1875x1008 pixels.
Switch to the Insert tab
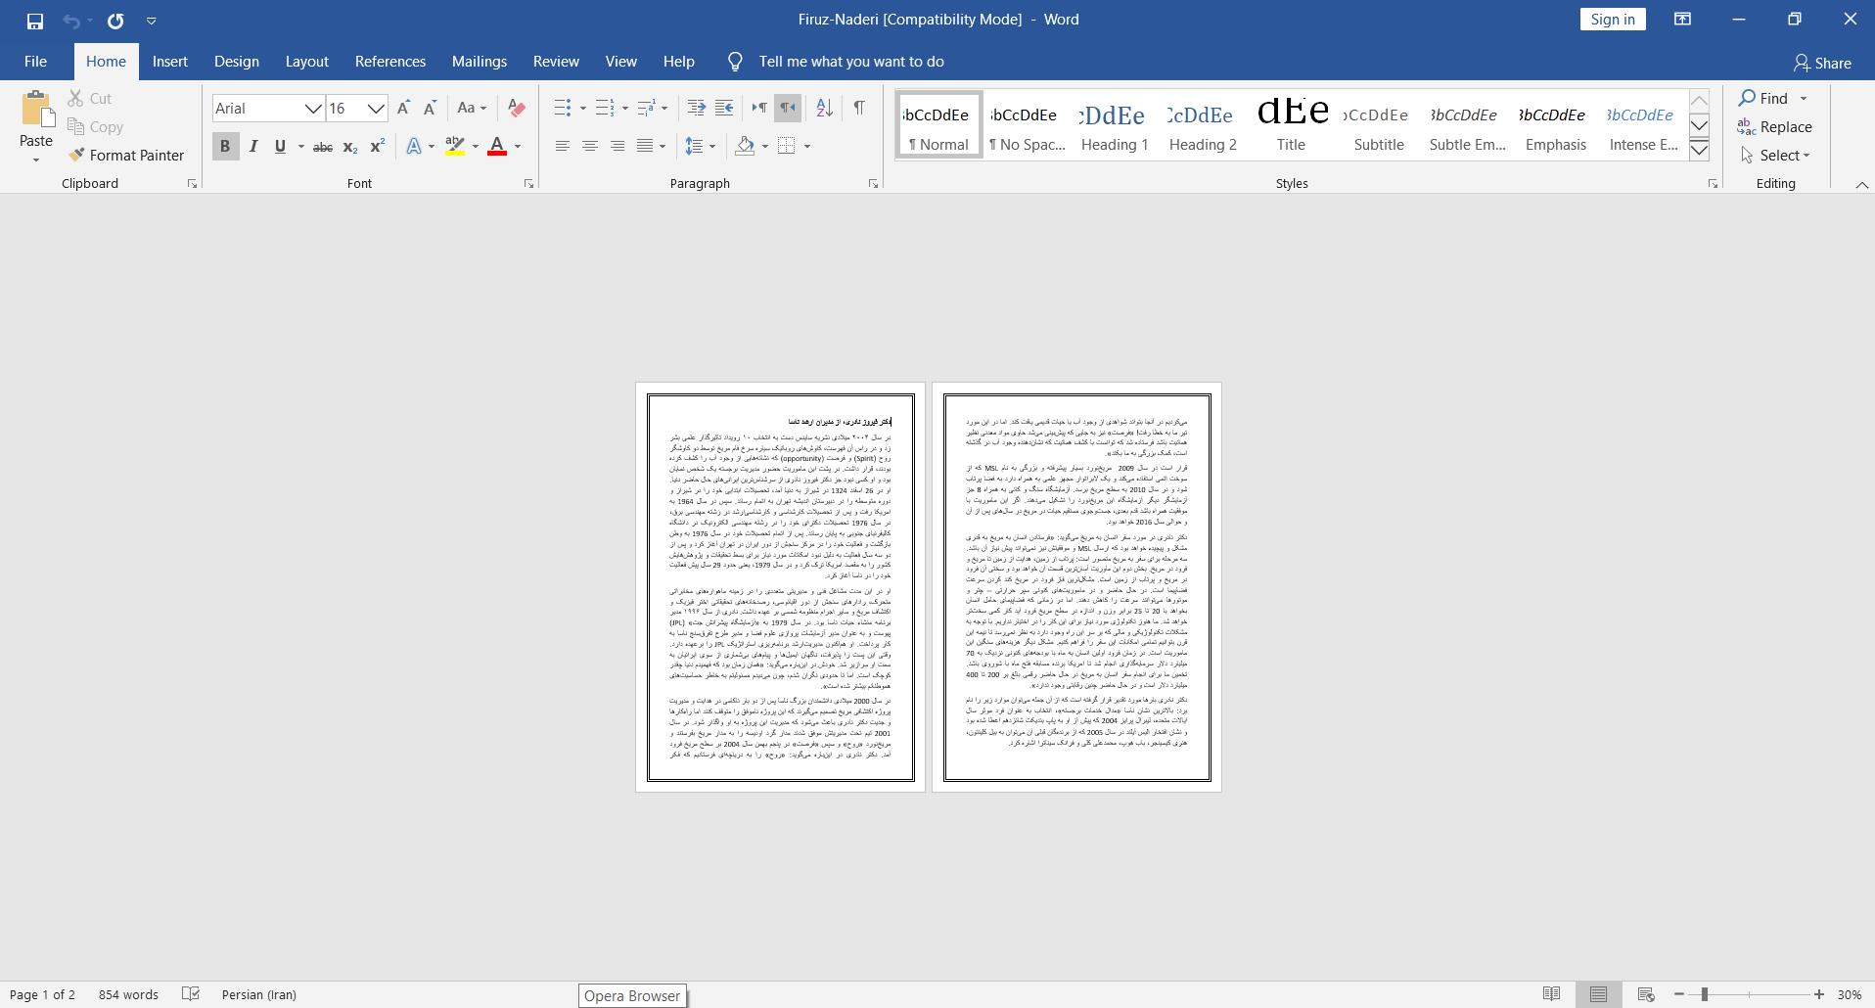coord(170,61)
